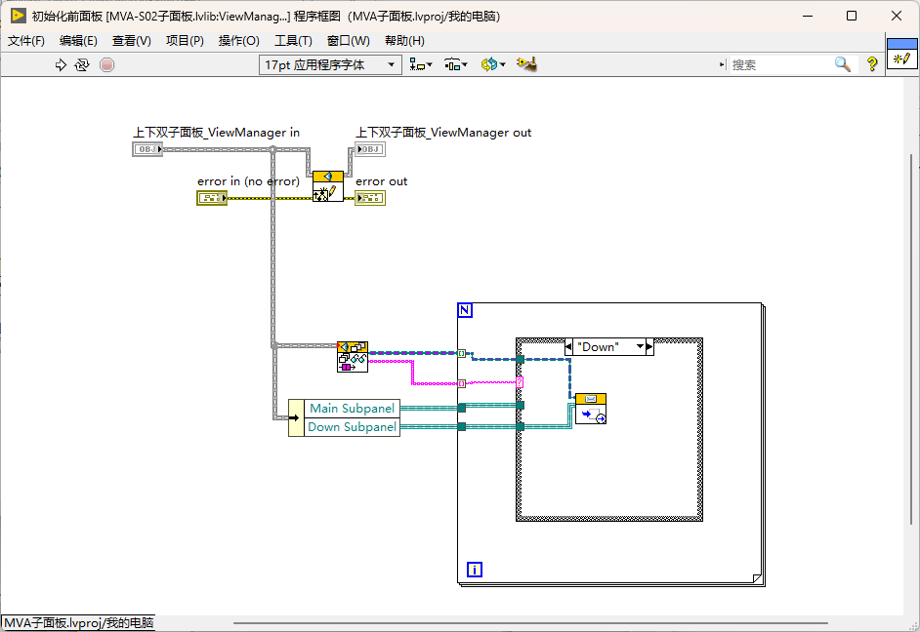Click the Clean Up Diagram broom icon

click(x=526, y=64)
